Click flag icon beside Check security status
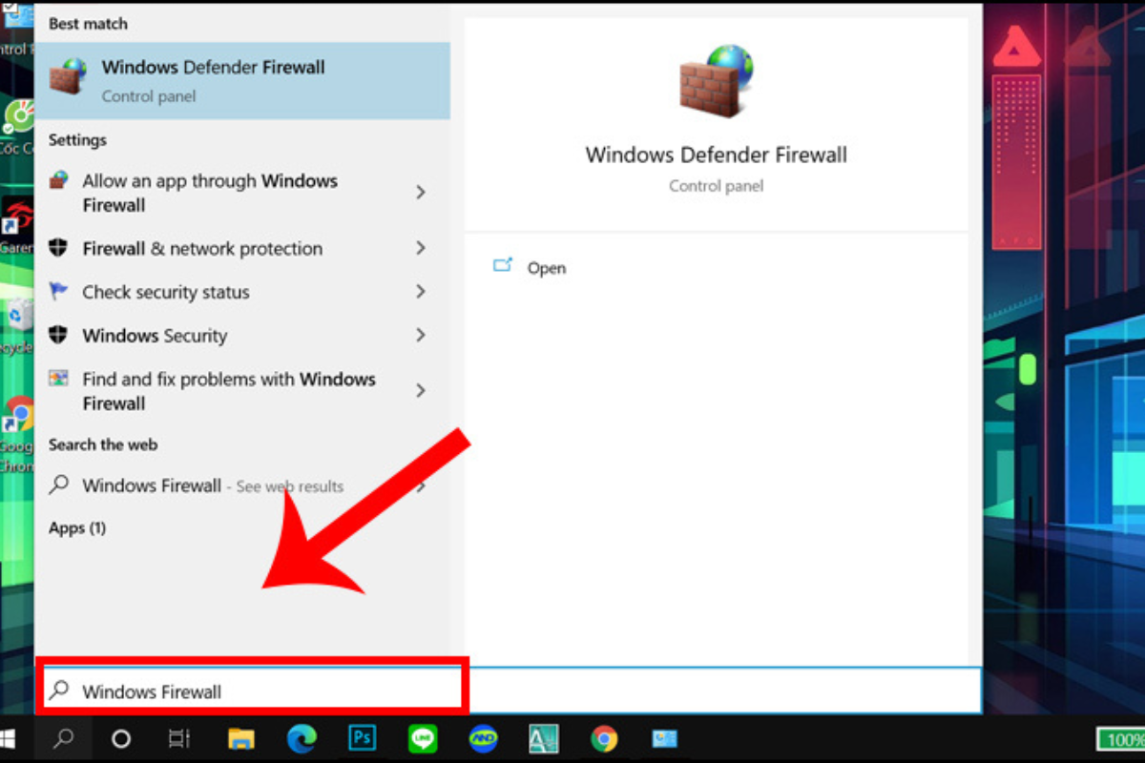Screen dimensions: 1145x763 [x=59, y=292]
